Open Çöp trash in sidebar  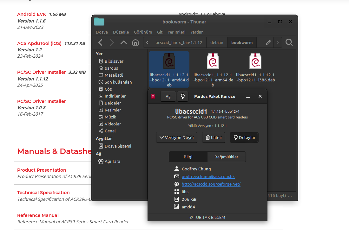[108, 89]
